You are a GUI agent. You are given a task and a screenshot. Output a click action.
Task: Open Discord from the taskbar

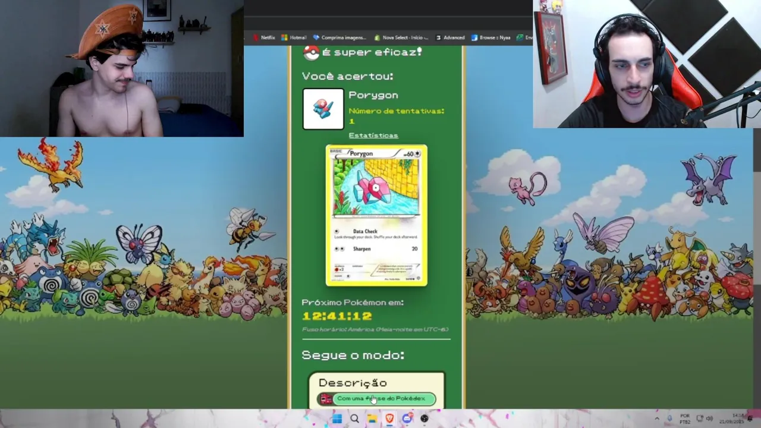tap(407, 419)
